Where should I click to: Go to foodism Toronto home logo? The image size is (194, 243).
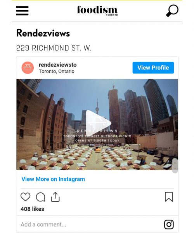pyautogui.click(x=97, y=10)
